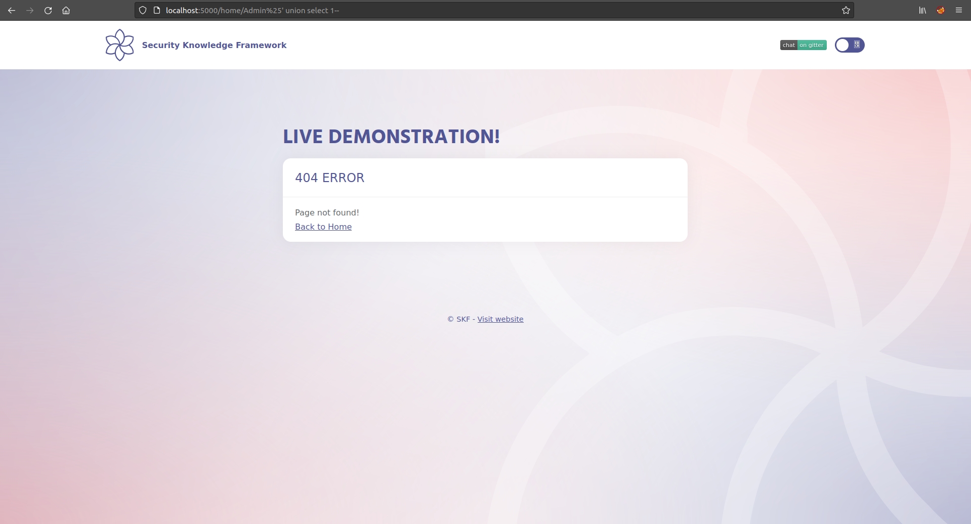Toggle the theme switch in header
The height and width of the screenshot is (524, 971).
click(849, 45)
